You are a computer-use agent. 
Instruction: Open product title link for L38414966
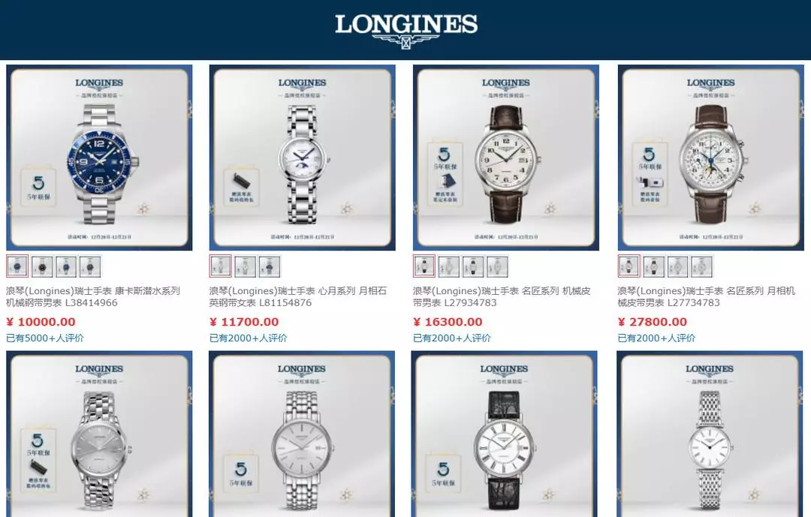coord(93,296)
